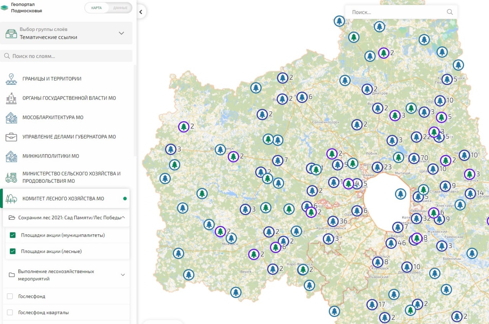Viewport: 489px width, 324px height.
Task: Enable the Гослесфонд кварталы checkbox
Action: coord(10,313)
